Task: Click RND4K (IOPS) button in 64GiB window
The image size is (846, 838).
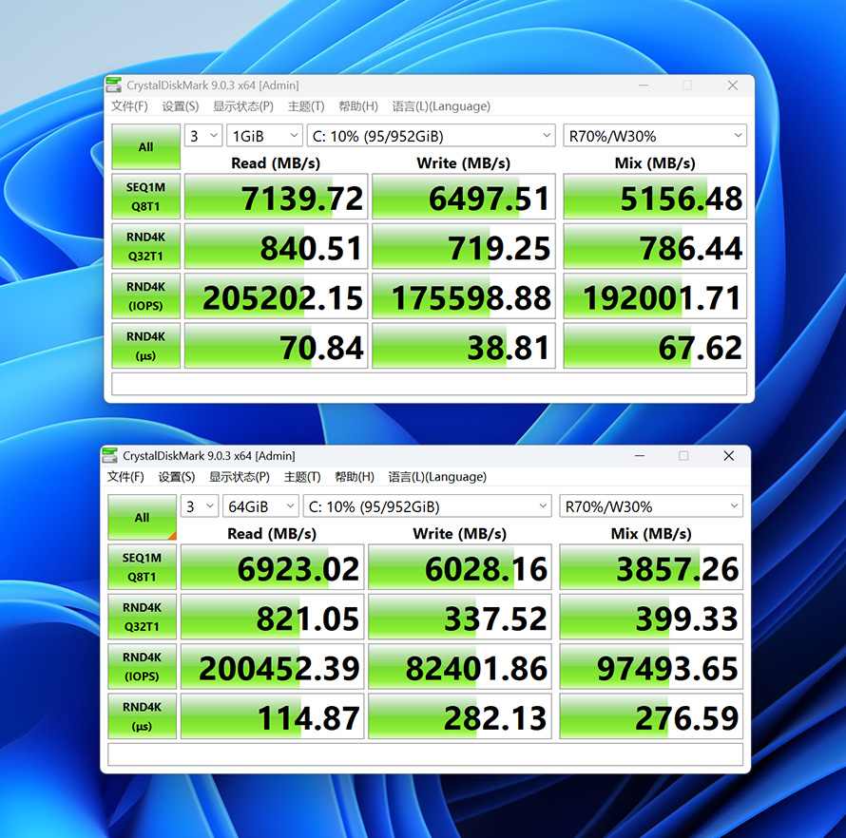Action: pyautogui.click(x=142, y=667)
